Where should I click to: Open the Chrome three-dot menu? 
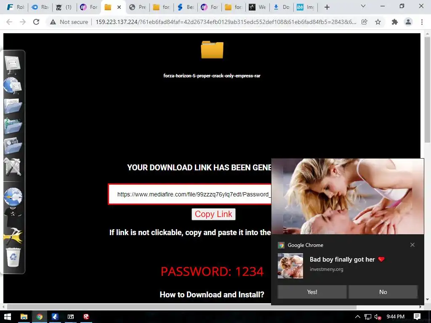(x=422, y=22)
